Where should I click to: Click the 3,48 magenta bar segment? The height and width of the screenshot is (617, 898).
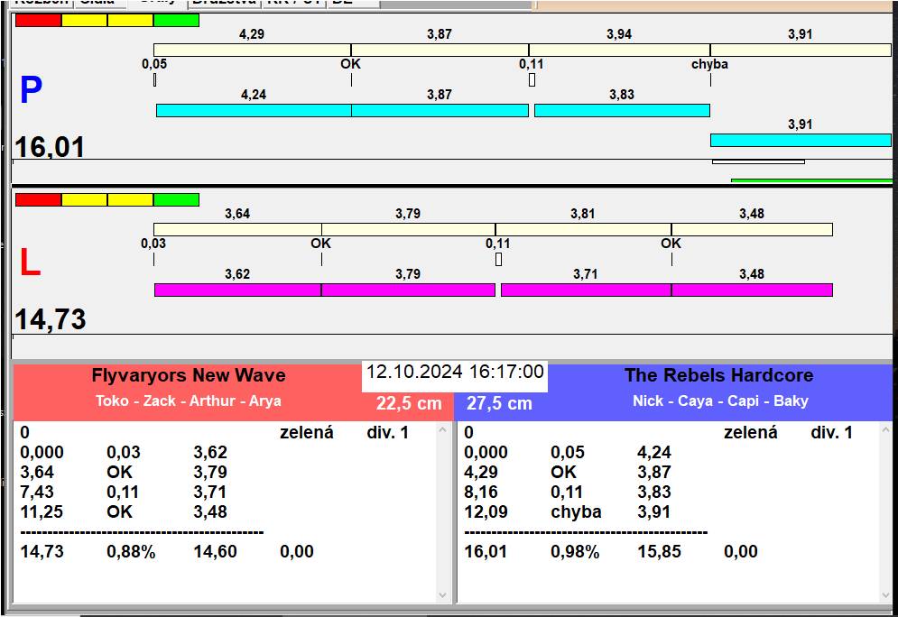point(752,290)
